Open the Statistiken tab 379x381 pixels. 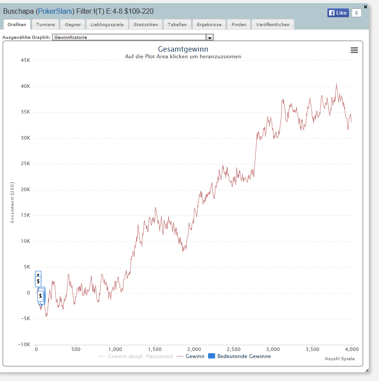[x=146, y=25]
